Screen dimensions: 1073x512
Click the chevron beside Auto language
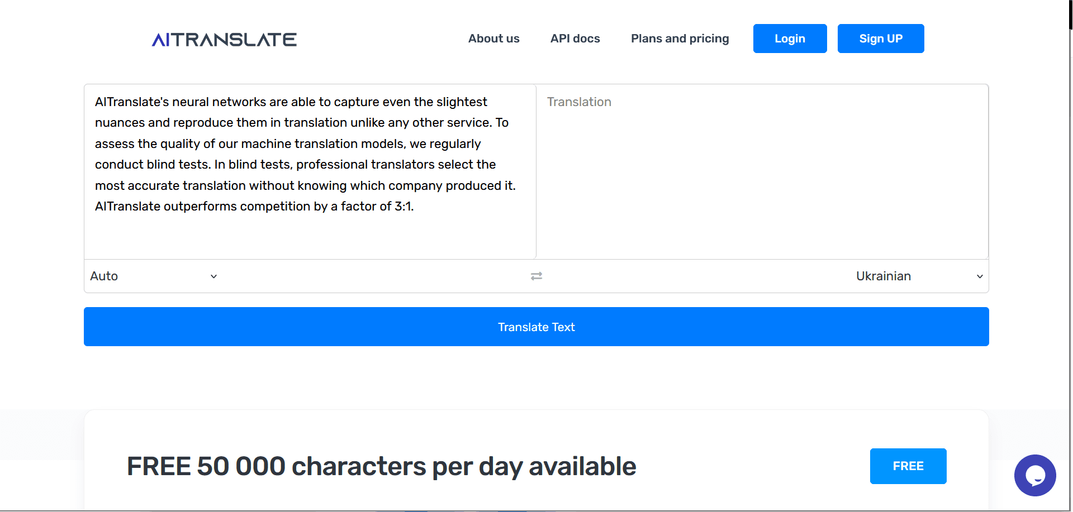pos(213,276)
